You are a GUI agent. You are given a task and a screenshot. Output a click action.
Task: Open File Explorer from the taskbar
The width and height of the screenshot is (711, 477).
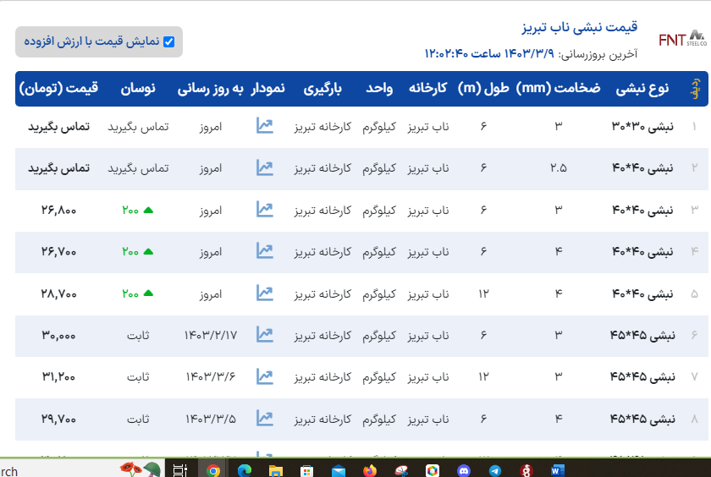click(x=275, y=470)
